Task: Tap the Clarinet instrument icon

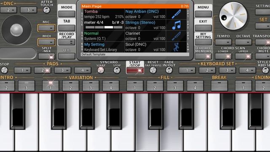Action: tap(176, 36)
